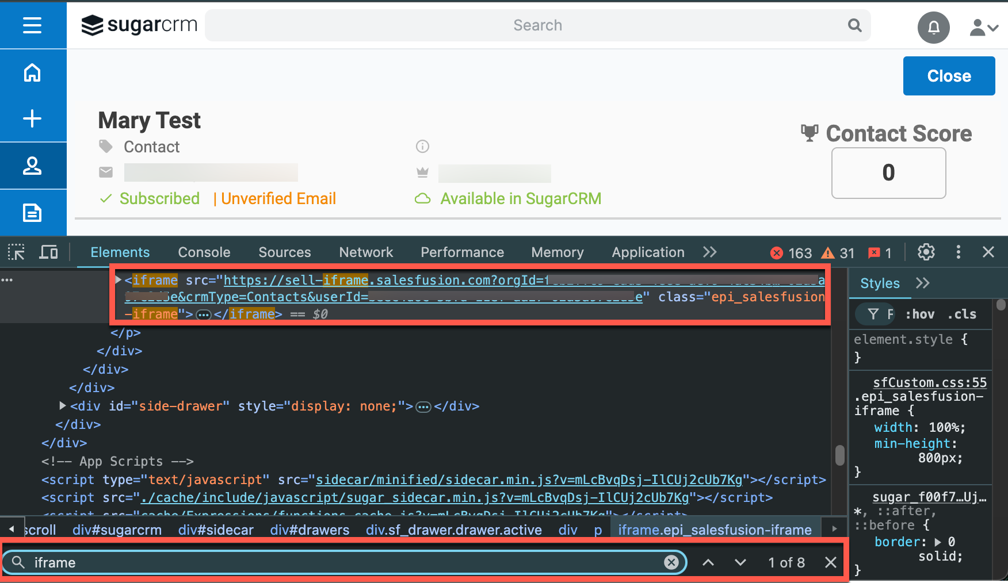Viewport: 1008px width, 583px height.
Task: Expand the iframe node triangle
Action: [x=118, y=279]
